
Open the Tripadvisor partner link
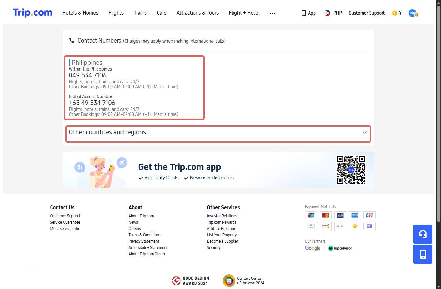(x=340, y=248)
